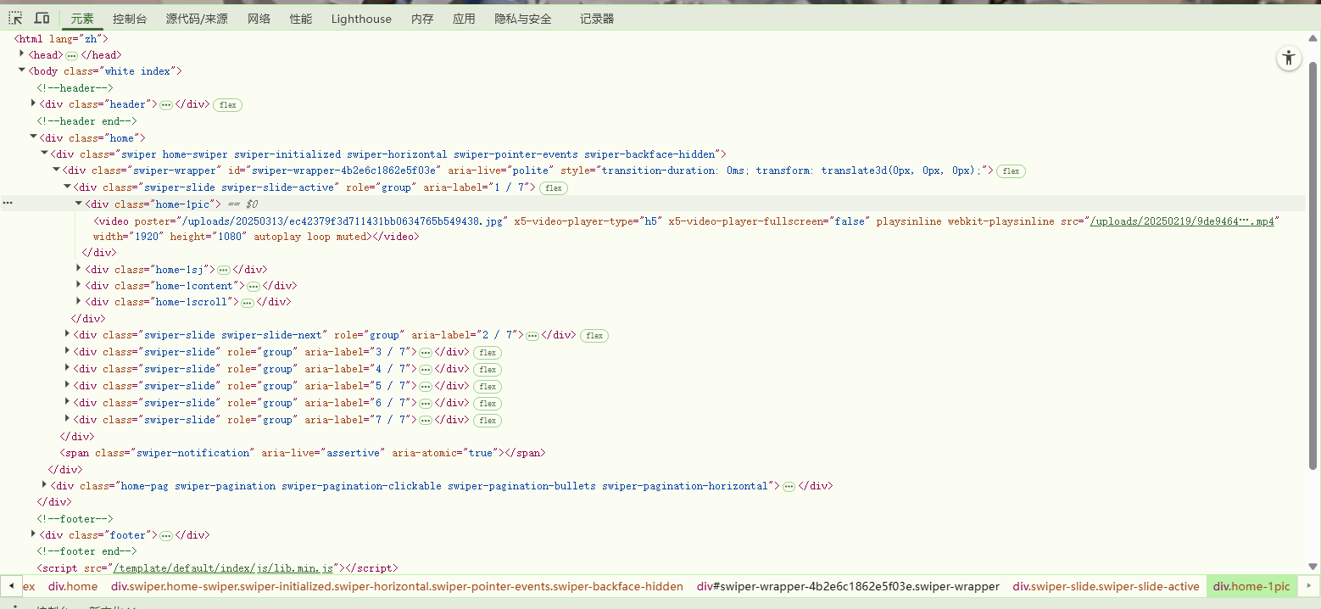The height and width of the screenshot is (609, 1321).
Task: Open the row actions three-dot gutter menu
Action: point(8,204)
